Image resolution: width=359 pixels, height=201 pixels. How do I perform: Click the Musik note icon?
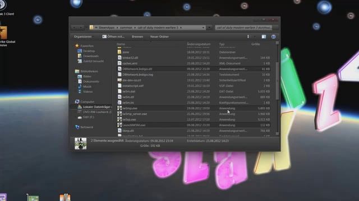[x=80, y=87]
